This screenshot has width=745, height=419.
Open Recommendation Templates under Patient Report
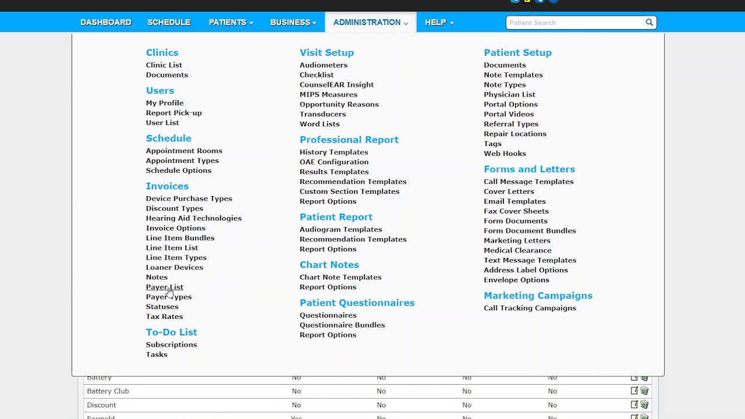[x=353, y=240]
